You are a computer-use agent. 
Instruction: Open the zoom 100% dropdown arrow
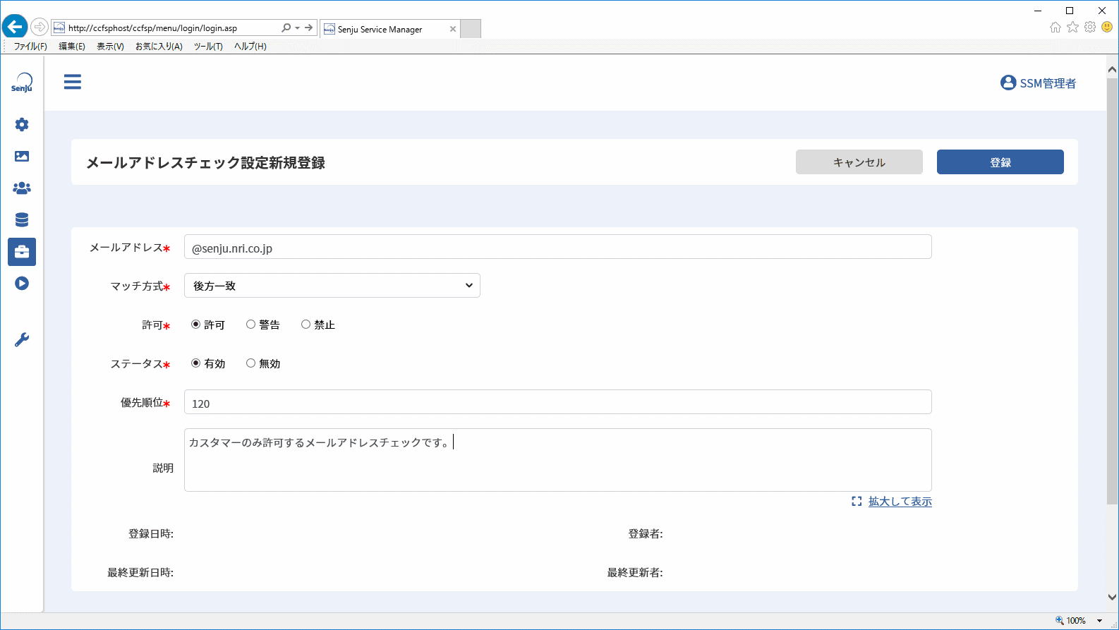tap(1099, 621)
